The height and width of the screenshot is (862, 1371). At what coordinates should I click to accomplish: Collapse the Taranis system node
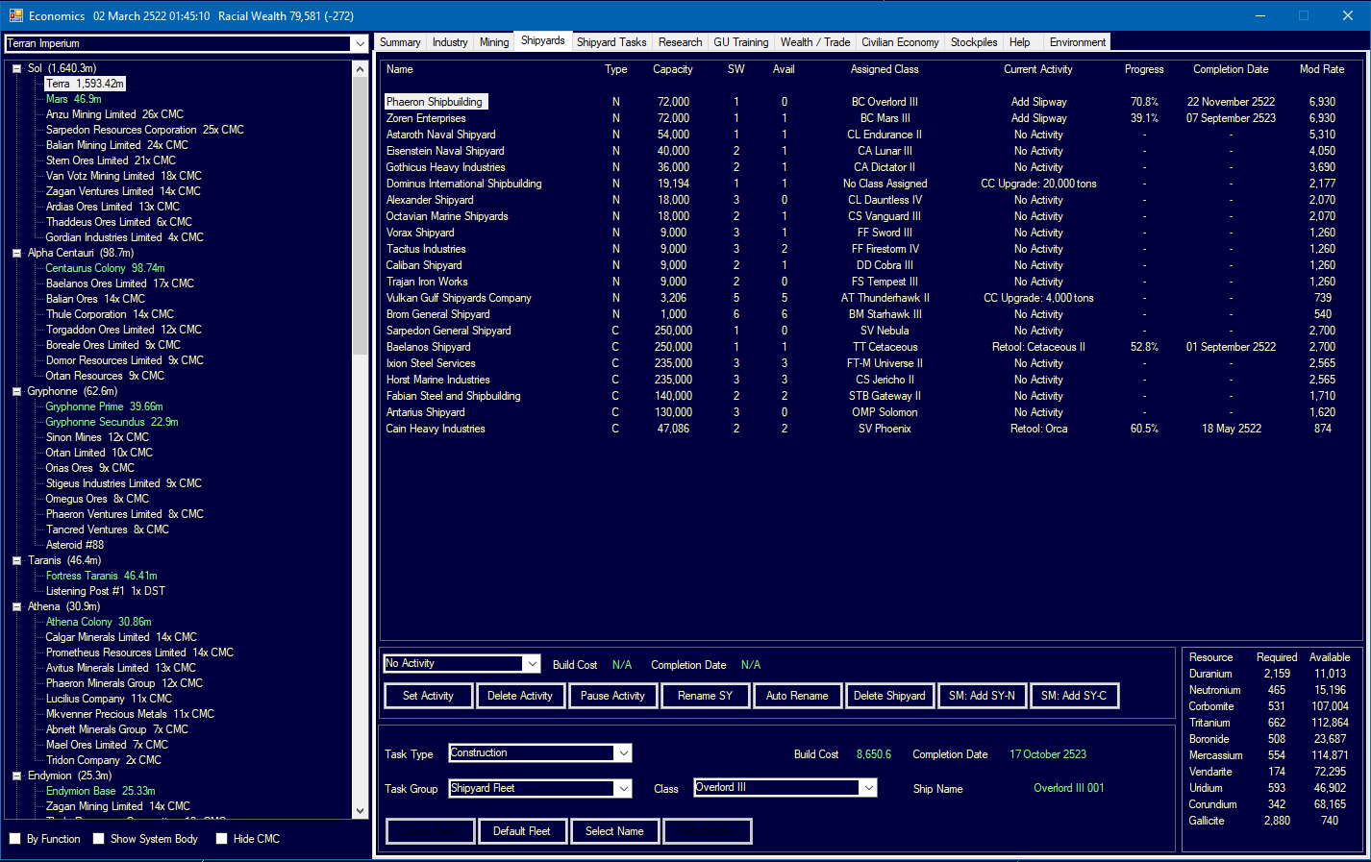click(x=16, y=560)
